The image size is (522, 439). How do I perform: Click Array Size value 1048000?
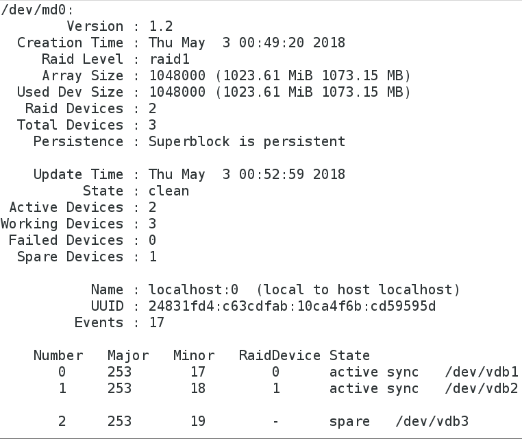(177, 75)
